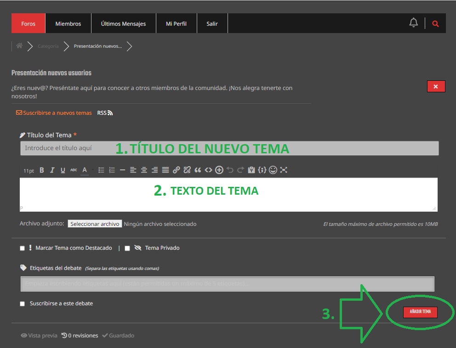Open the emoji smiley picker
The width and height of the screenshot is (456, 348).
pyautogui.click(x=273, y=170)
